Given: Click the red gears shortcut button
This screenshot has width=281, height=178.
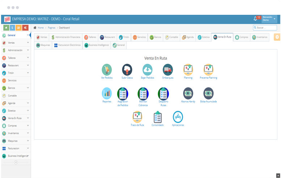Looking at the screenshot, I should (25, 28).
